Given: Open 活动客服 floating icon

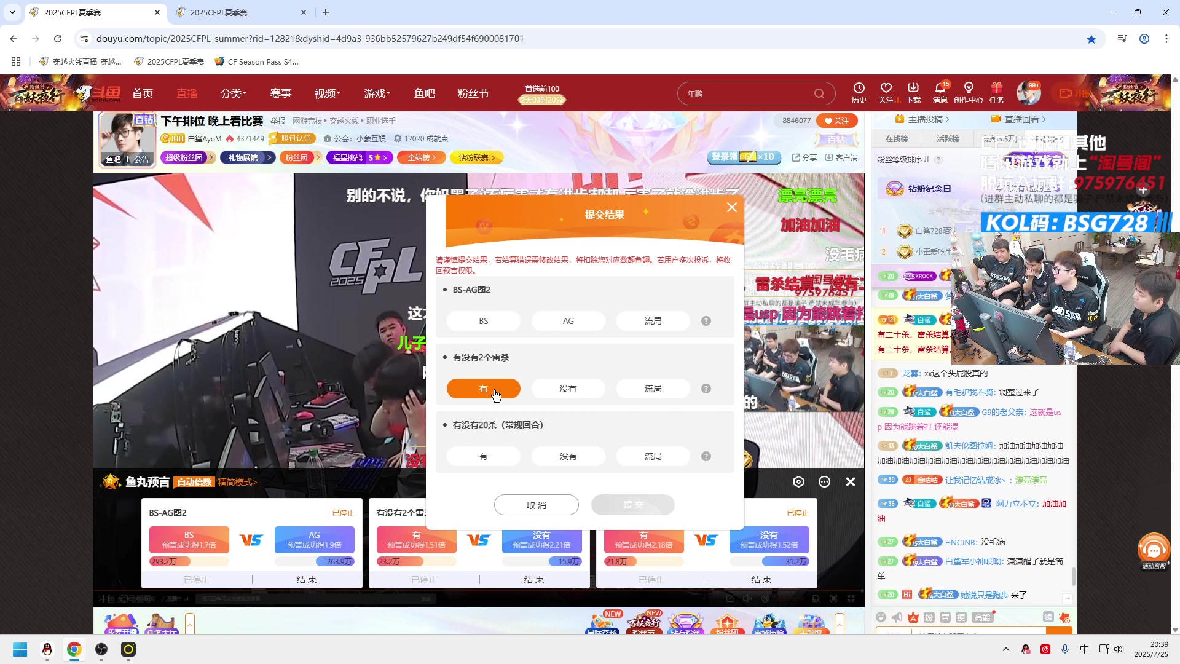Looking at the screenshot, I should click(x=1154, y=551).
